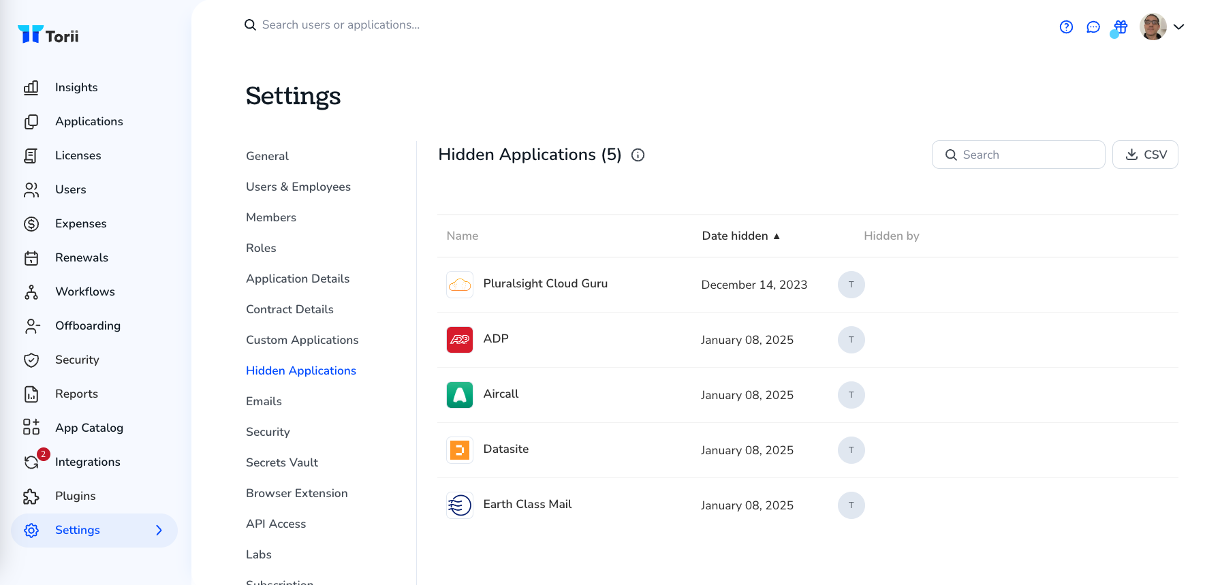Click the Aircall app icon
Viewport: 1205px width, 585px height.
click(460, 395)
